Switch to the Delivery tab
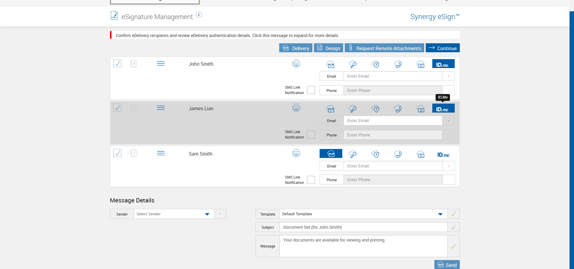Image resolution: width=574 pixels, height=269 pixels. (296, 48)
